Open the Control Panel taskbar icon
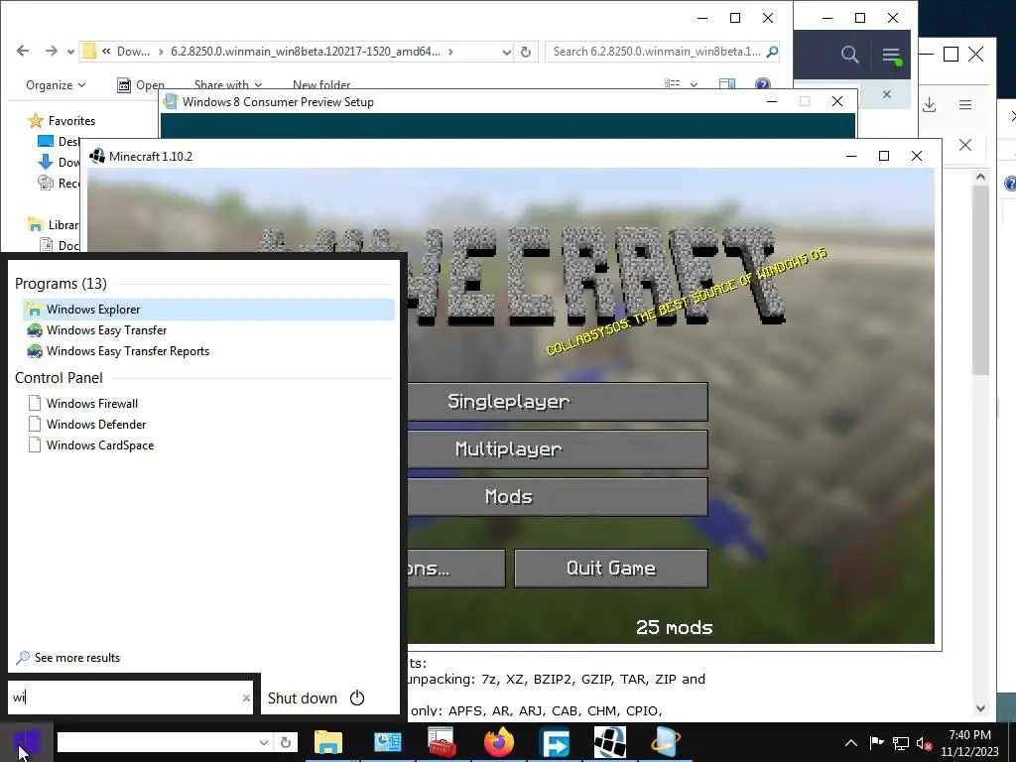The height and width of the screenshot is (762, 1016). pos(387,742)
